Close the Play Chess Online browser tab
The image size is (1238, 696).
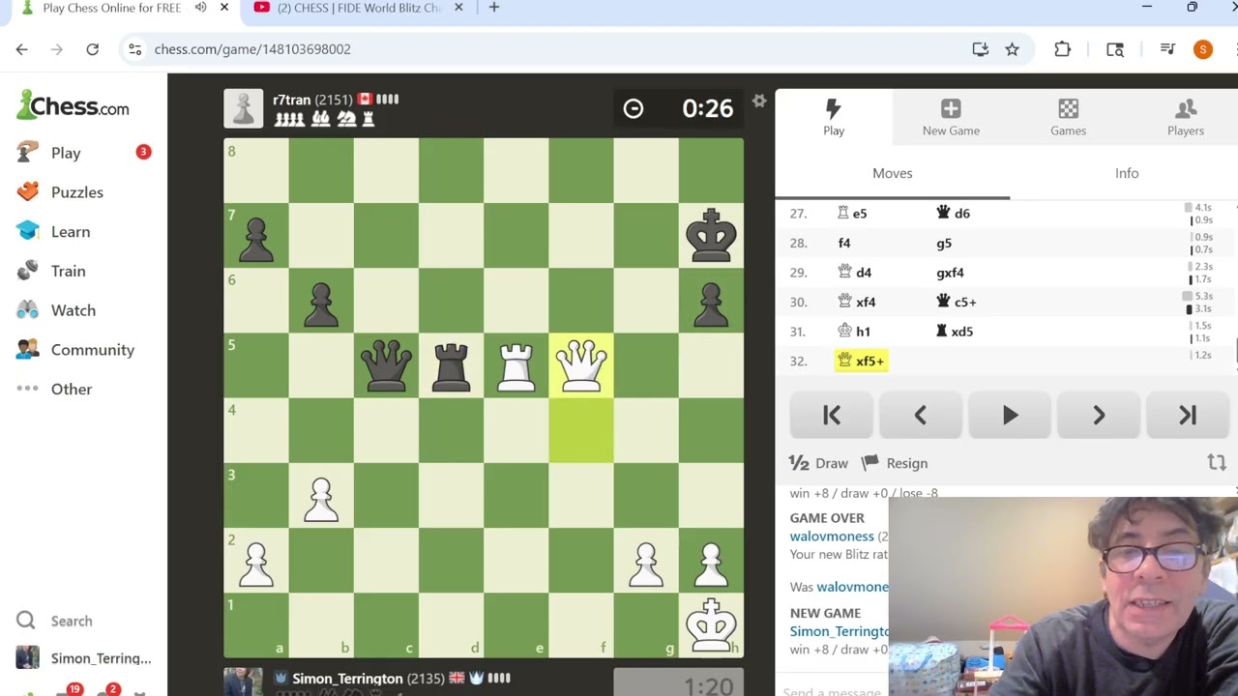tap(224, 7)
